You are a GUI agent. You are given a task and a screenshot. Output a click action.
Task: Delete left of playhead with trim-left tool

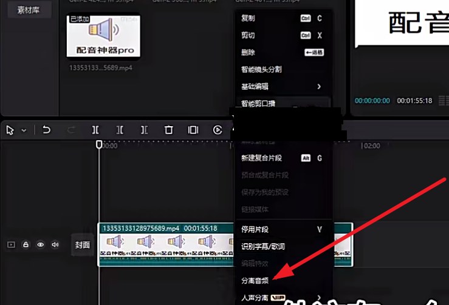click(120, 130)
